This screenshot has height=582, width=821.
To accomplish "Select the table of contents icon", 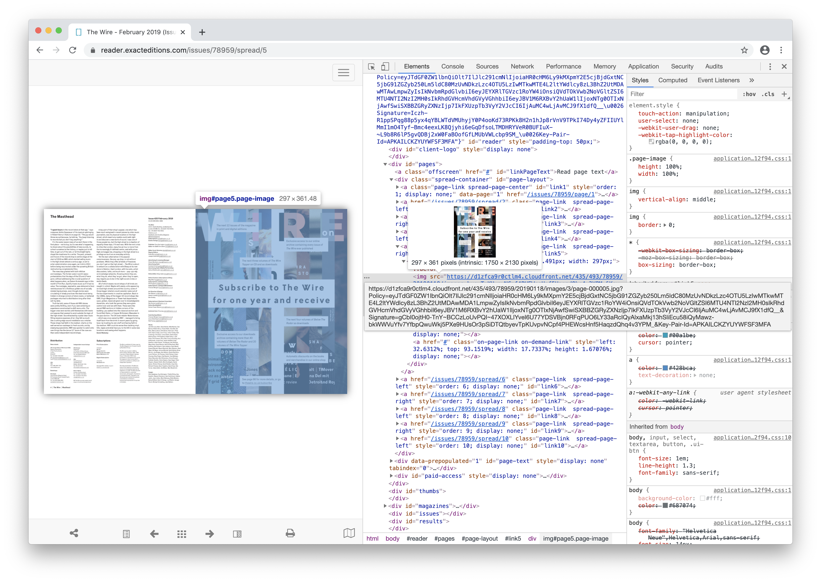I will 126,534.
